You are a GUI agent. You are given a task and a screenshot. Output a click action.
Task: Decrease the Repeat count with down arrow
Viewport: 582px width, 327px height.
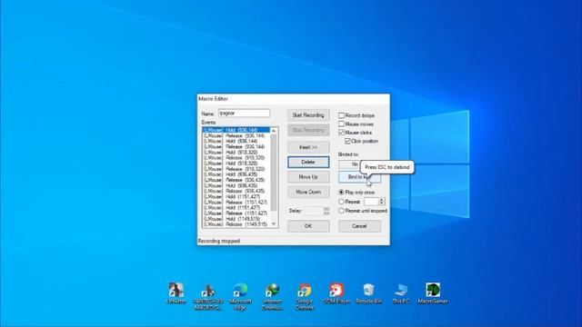(x=382, y=203)
